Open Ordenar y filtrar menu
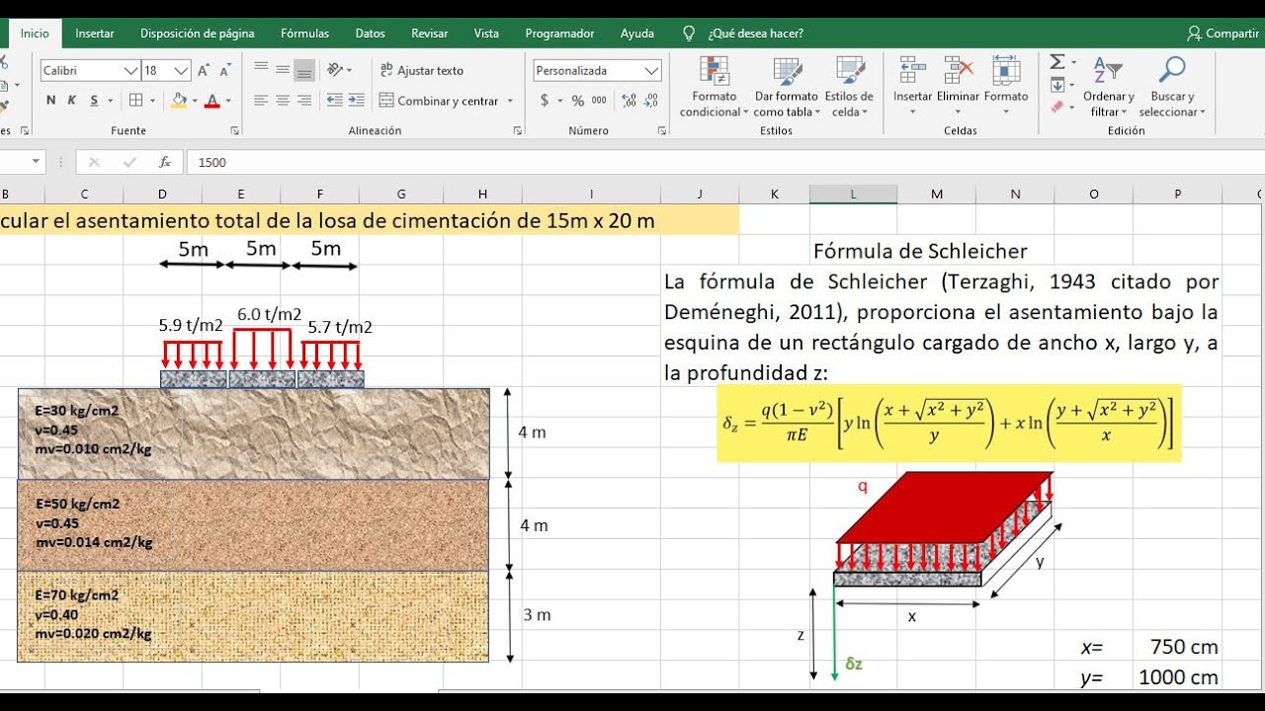 coord(1108,87)
